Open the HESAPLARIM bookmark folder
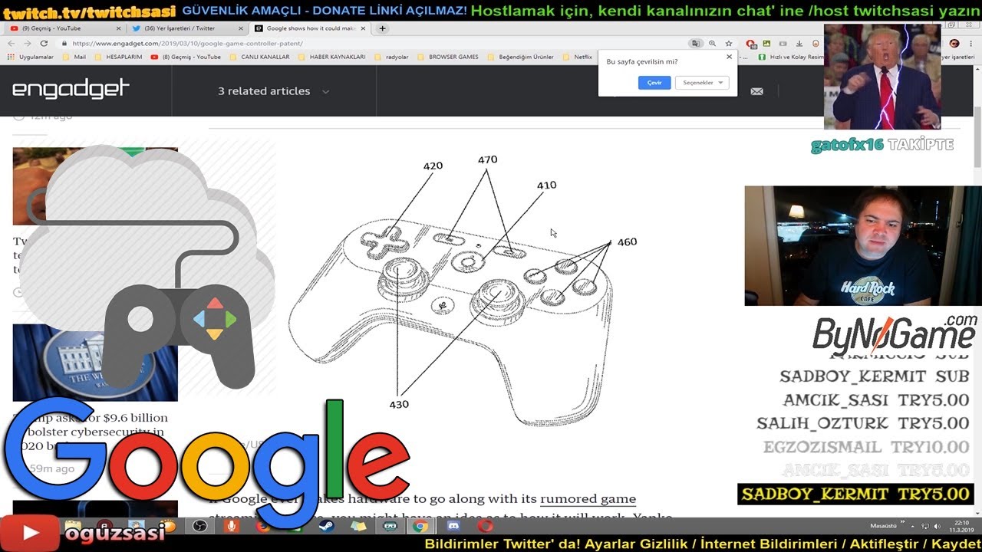 [x=118, y=57]
